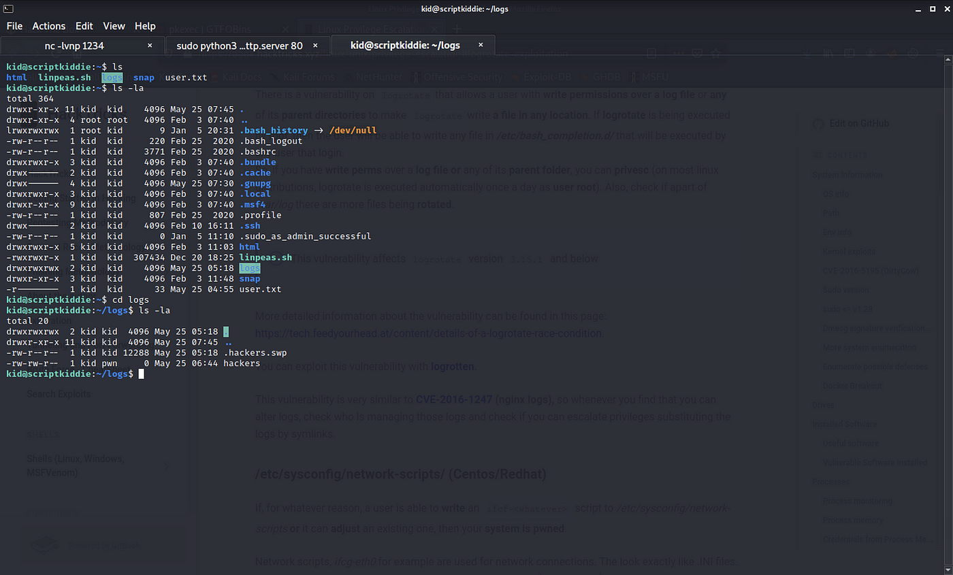Click 'Shells (Linux, Windows, MSFVenom)' in background browser sidebar
This screenshot has height=575, width=953.
point(76,465)
